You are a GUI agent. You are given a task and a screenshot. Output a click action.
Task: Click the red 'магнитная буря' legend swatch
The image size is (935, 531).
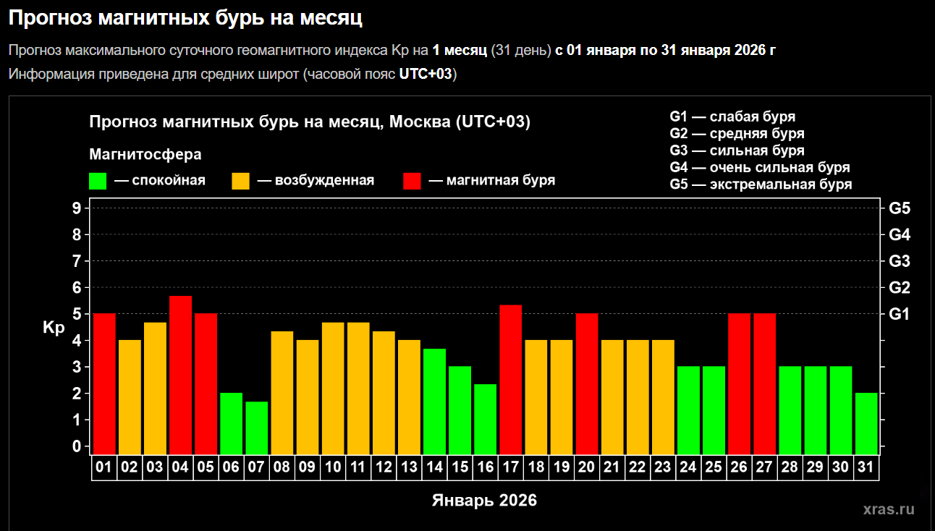(x=412, y=181)
